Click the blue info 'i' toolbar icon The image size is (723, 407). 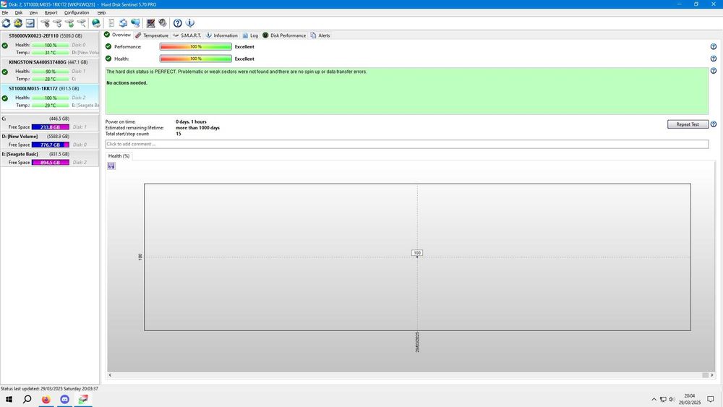190,23
